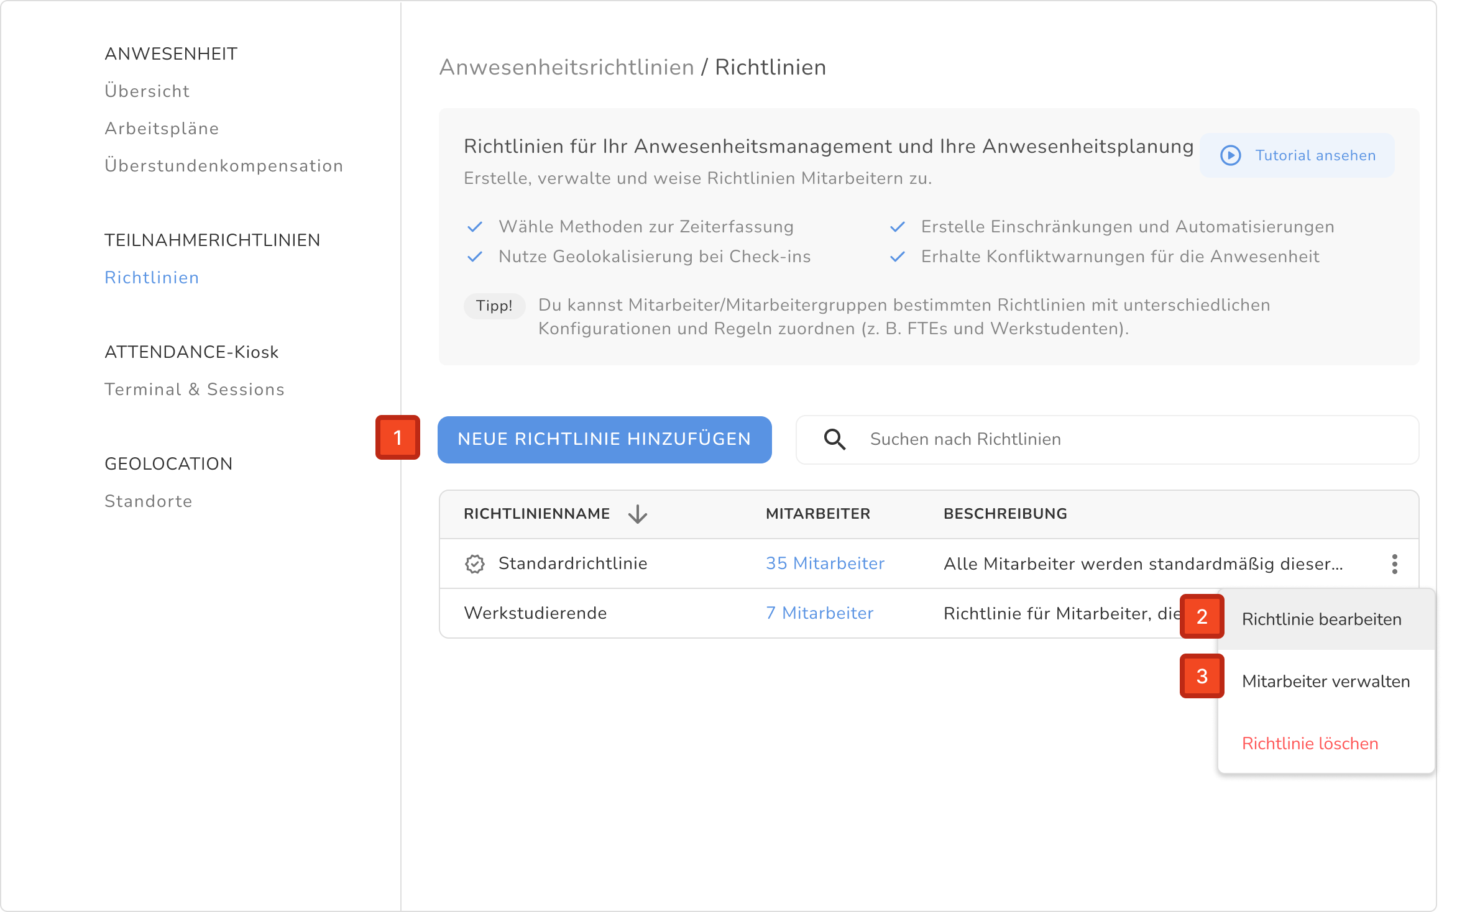Open the 35 Mitarbeiter link
The height and width of the screenshot is (912, 1457).
[x=825, y=563]
